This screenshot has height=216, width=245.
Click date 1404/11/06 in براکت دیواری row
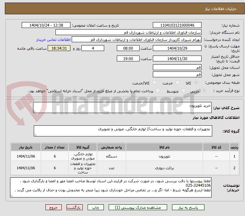click(26, 168)
